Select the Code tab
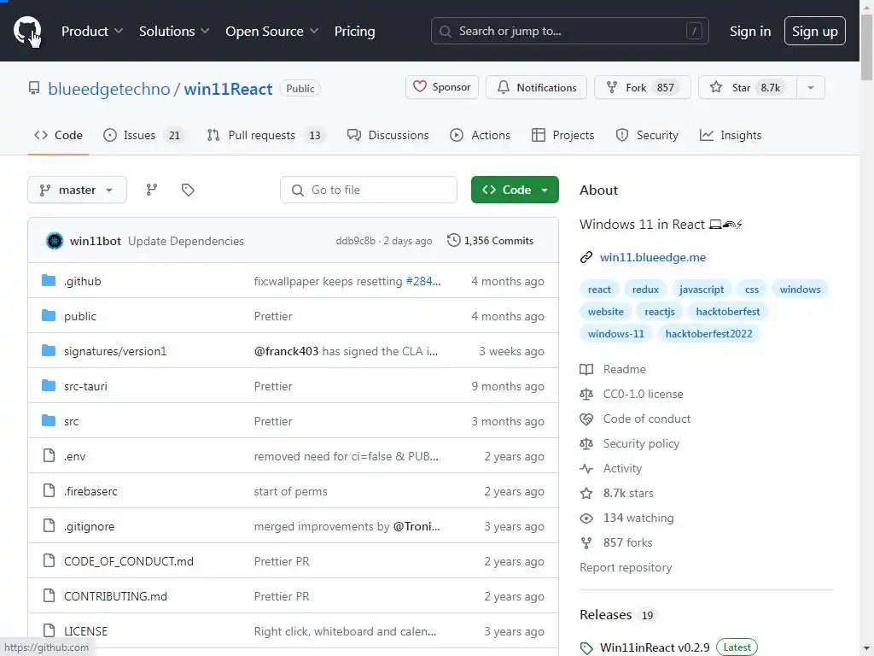Viewport: 874px width, 656px height. 58,135
